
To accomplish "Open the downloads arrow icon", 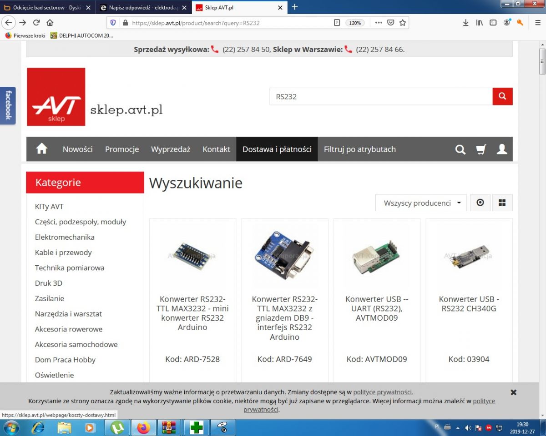I will coord(465,23).
